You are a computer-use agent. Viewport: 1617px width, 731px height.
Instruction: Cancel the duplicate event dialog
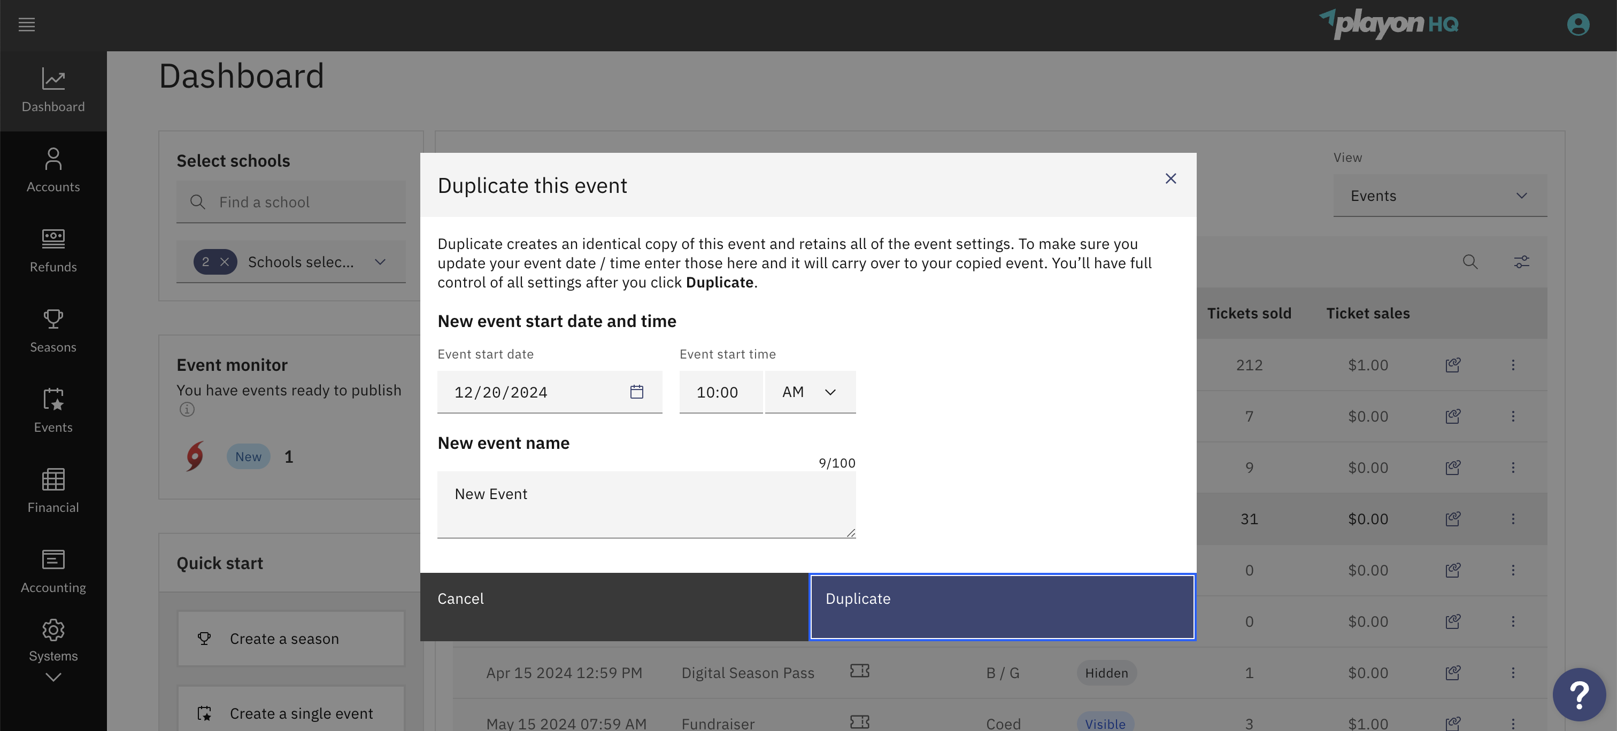pos(461,598)
